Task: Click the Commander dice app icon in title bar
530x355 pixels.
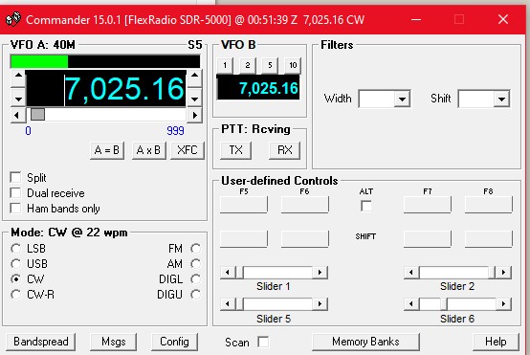Action: (12, 19)
